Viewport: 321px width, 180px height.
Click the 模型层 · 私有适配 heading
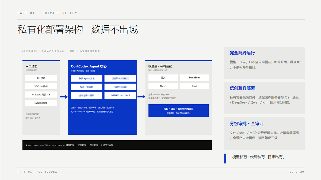pyautogui.click(x=160, y=66)
